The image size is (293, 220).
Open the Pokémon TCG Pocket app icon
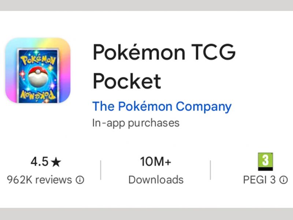(38, 70)
